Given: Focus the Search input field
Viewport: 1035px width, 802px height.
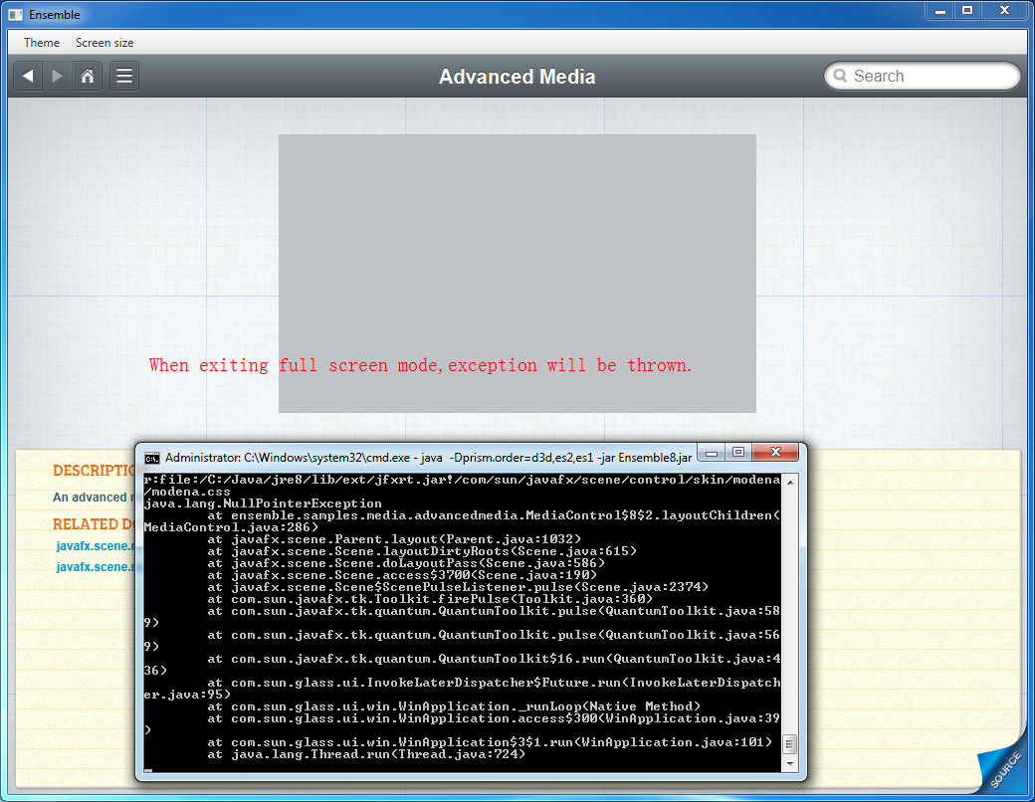Looking at the screenshot, I should tap(931, 77).
